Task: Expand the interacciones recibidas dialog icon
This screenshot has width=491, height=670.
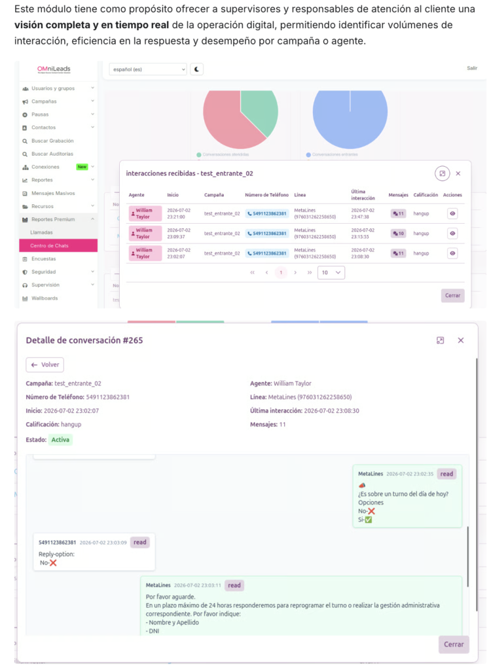Action: click(443, 173)
